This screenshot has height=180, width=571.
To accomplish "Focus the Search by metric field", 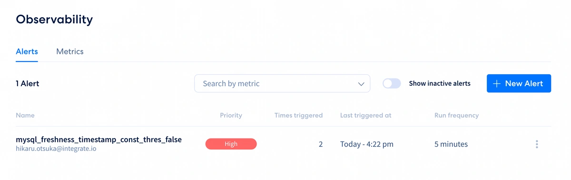I will click(282, 83).
